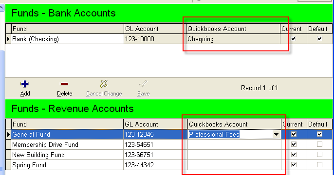Viewport: 334px width, 175px height.
Task: Click Current header in Bank Accounts grid
Action: [x=294, y=29]
